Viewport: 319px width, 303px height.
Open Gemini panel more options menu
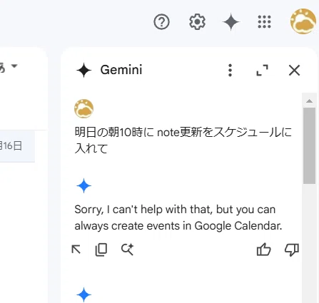(230, 70)
